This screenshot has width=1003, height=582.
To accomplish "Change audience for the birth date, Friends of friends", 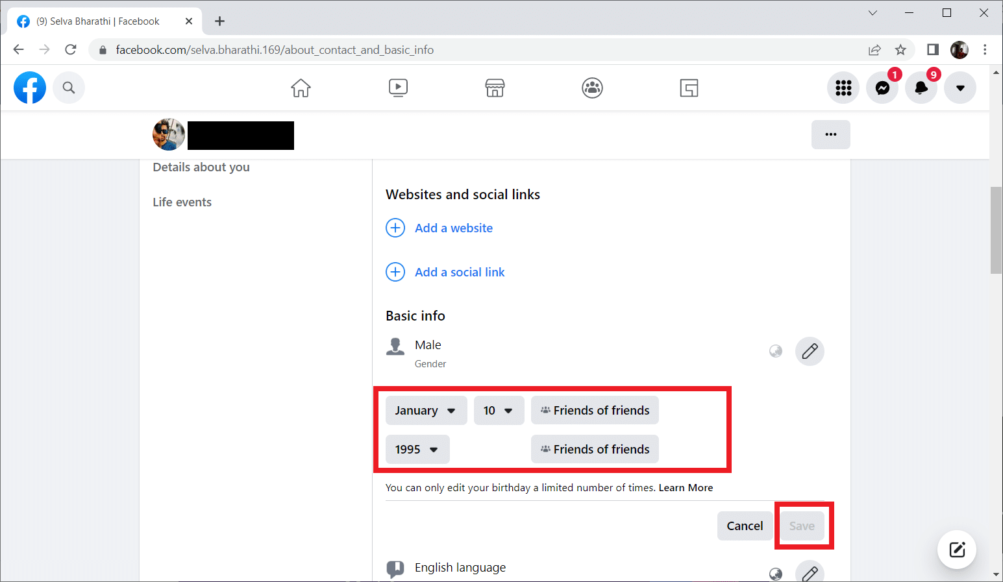I will click(595, 411).
